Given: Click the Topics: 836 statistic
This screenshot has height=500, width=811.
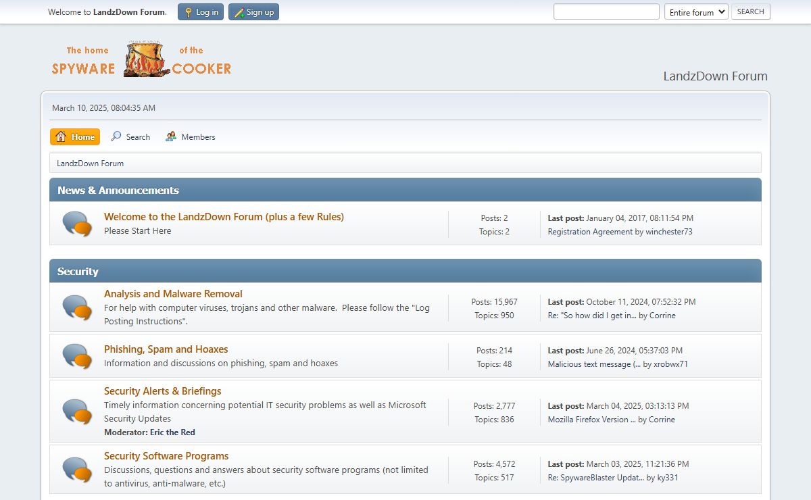Looking at the screenshot, I should click(494, 420).
